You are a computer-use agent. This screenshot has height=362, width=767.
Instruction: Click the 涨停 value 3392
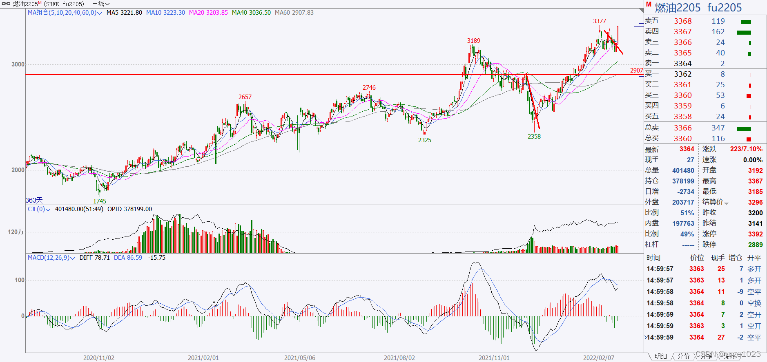coord(756,234)
